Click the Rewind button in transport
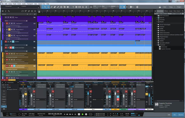The height and width of the screenshot is (118, 185). [67, 114]
